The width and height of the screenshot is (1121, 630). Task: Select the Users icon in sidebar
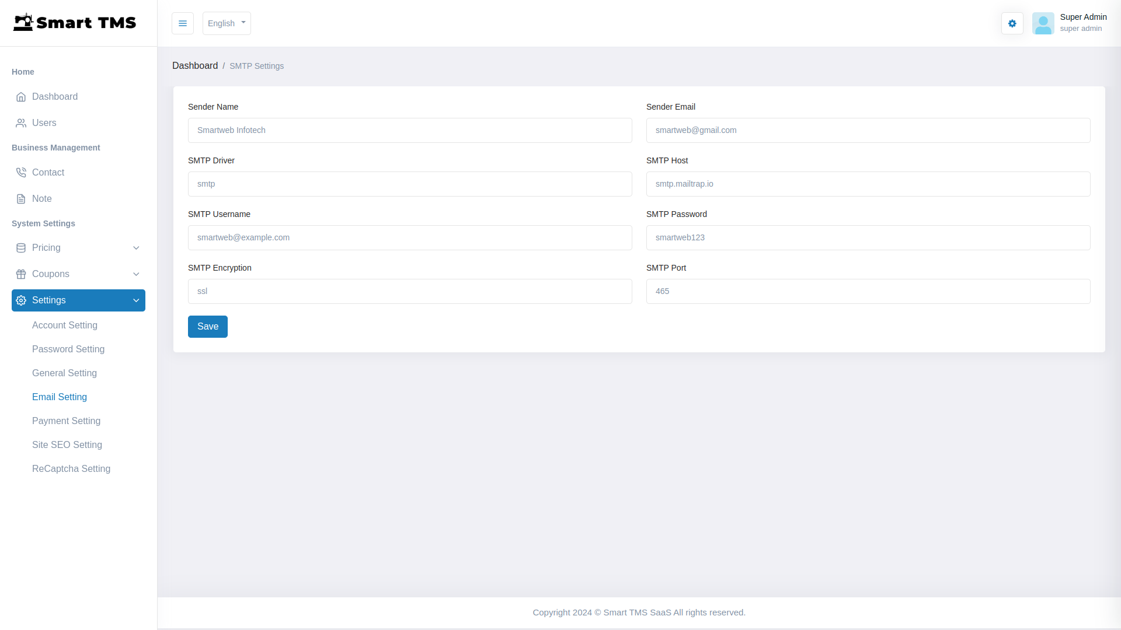pos(21,123)
